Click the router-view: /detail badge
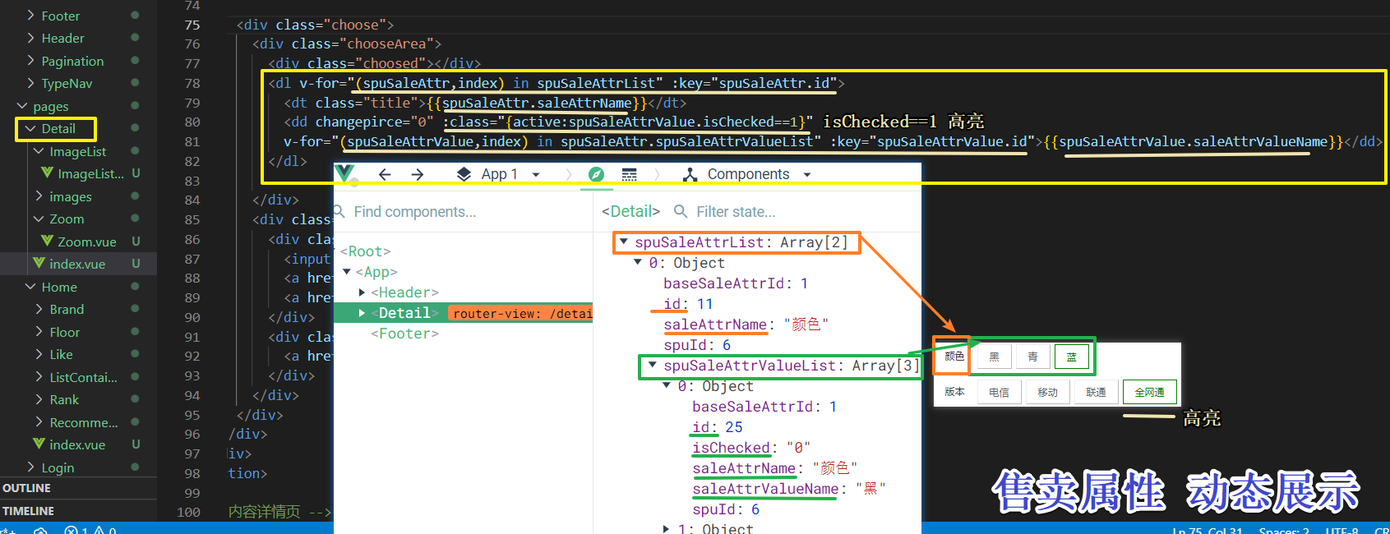 521,313
